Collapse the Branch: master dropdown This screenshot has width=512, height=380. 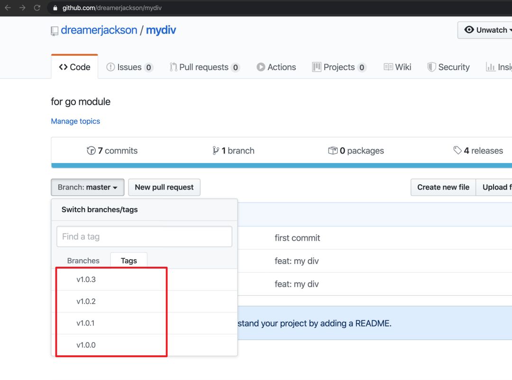pos(88,187)
